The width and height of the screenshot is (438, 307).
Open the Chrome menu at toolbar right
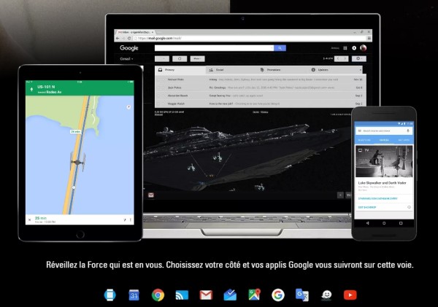(x=369, y=38)
